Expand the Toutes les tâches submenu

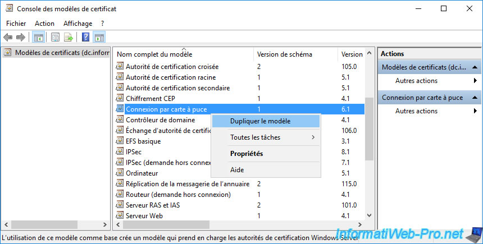pyautogui.click(x=265, y=137)
